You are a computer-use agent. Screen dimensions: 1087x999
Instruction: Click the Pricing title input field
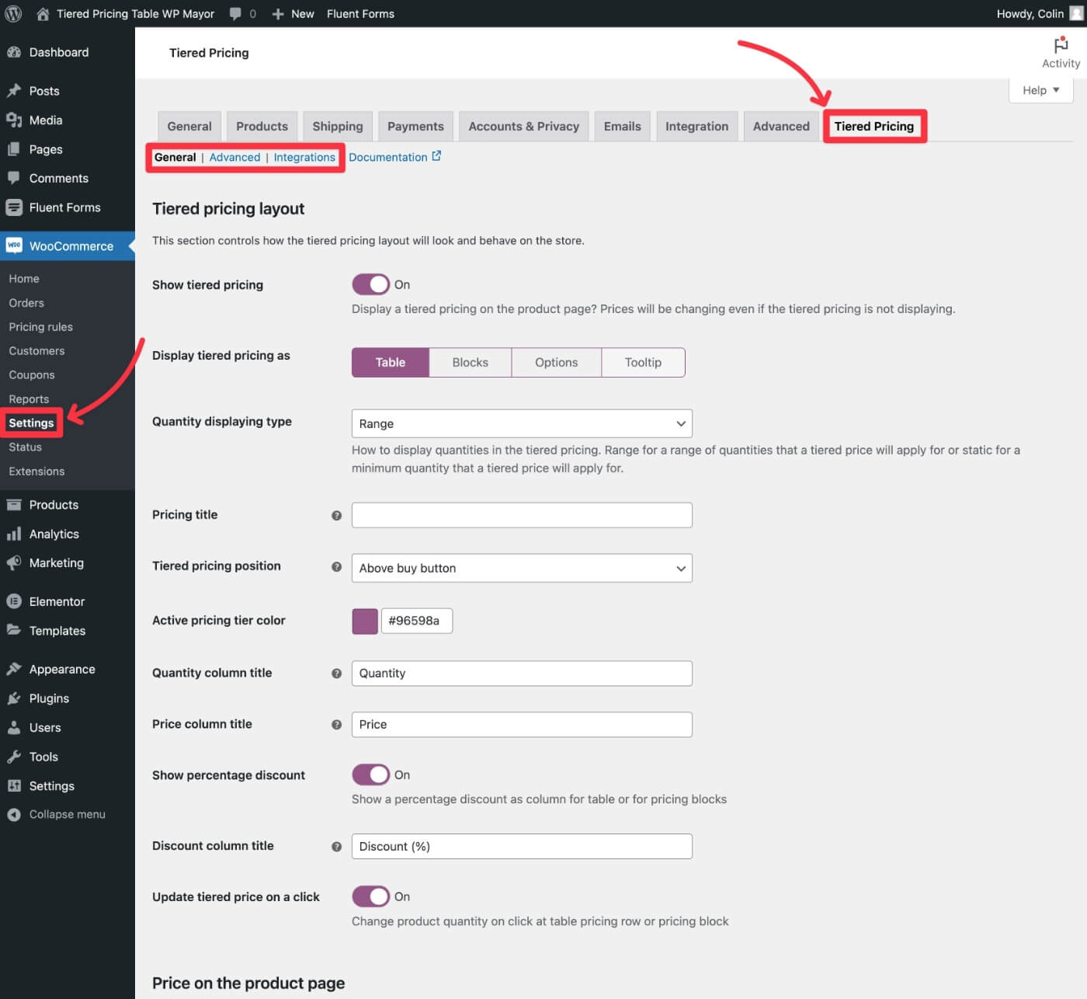tap(522, 515)
